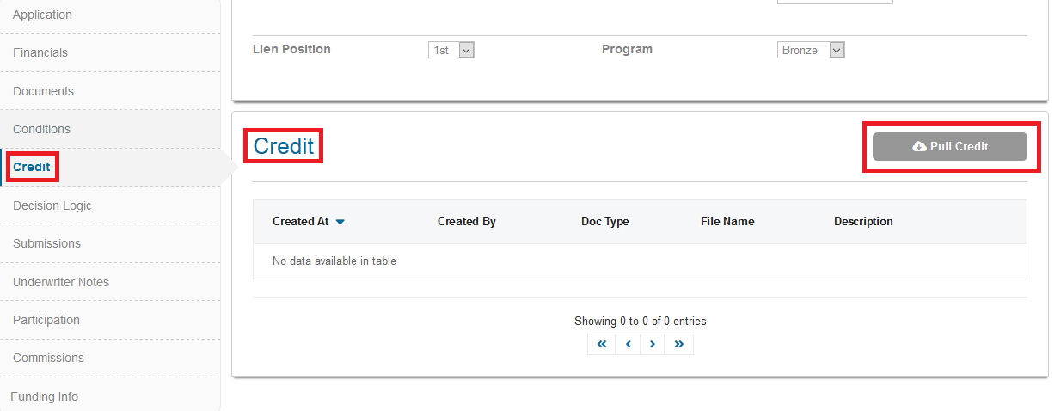
Task: Click the Pull Credit button
Action: (x=950, y=146)
